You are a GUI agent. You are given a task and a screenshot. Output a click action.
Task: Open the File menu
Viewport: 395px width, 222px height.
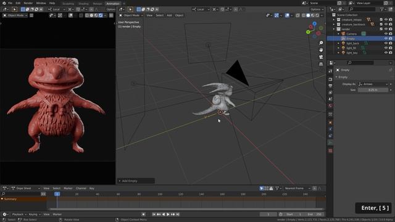[x=10, y=3]
